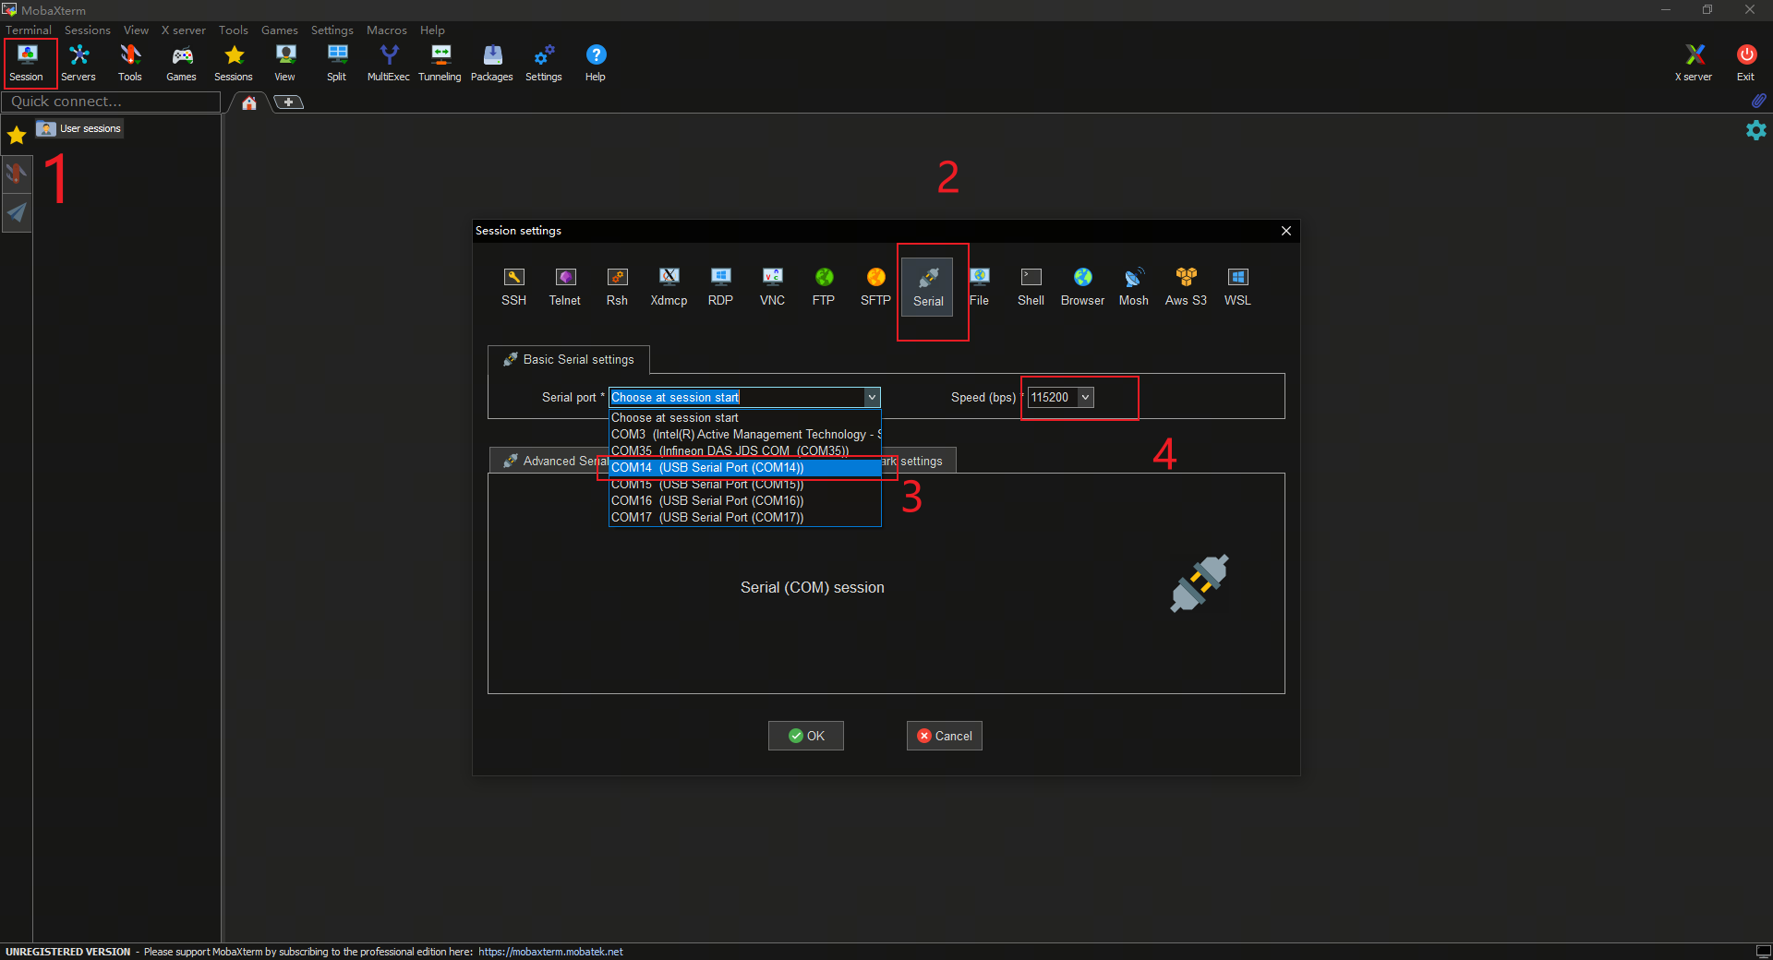Image resolution: width=1773 pixels, height=960 pixels.
Task: Pick 'Choose at session start' list option
Action: [x=745, y=418]
